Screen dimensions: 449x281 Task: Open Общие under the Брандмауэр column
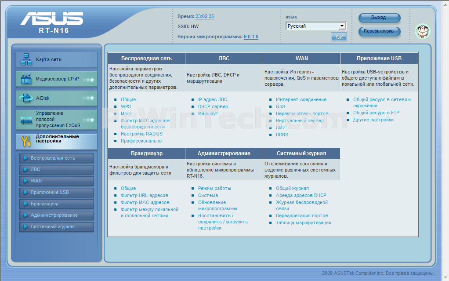(128, 188)
